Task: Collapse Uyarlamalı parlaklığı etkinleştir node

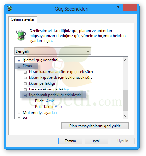Action: coord(25,95)
